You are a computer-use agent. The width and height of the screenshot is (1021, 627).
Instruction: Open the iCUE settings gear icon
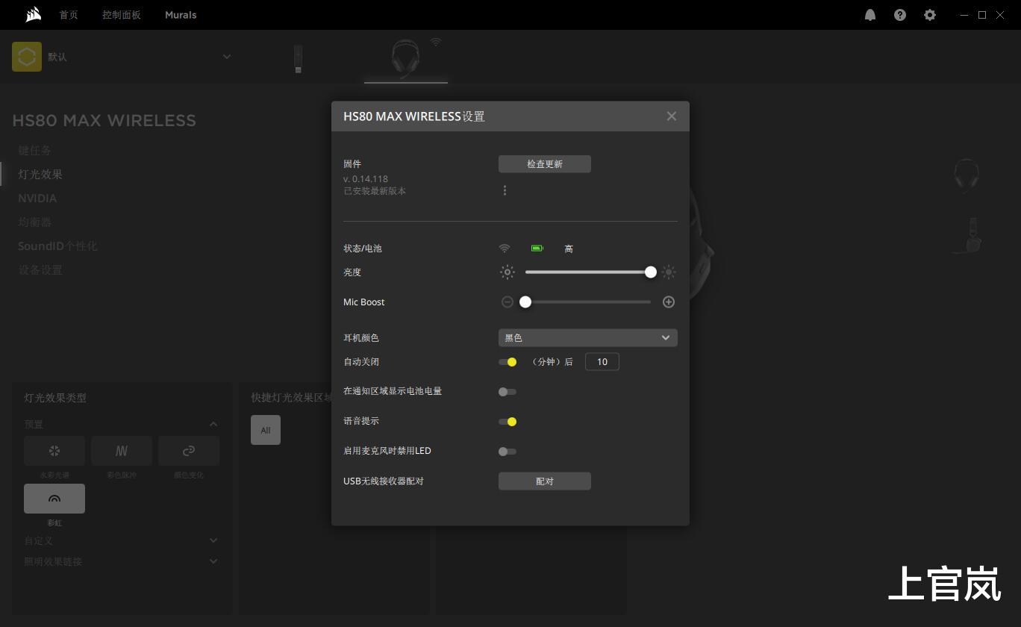coord(930,15)
